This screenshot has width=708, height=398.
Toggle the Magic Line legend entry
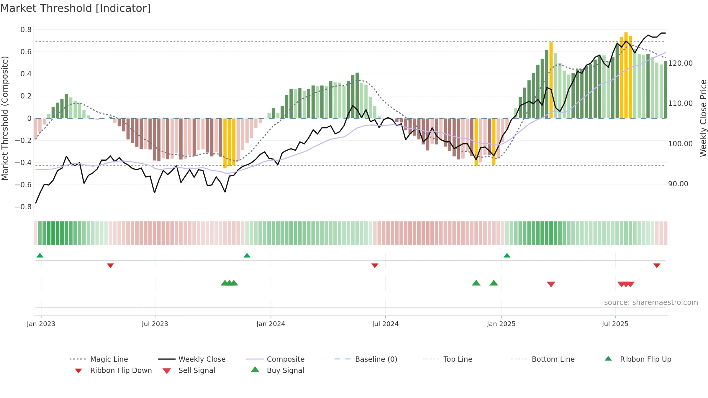[x=99, y=359]
